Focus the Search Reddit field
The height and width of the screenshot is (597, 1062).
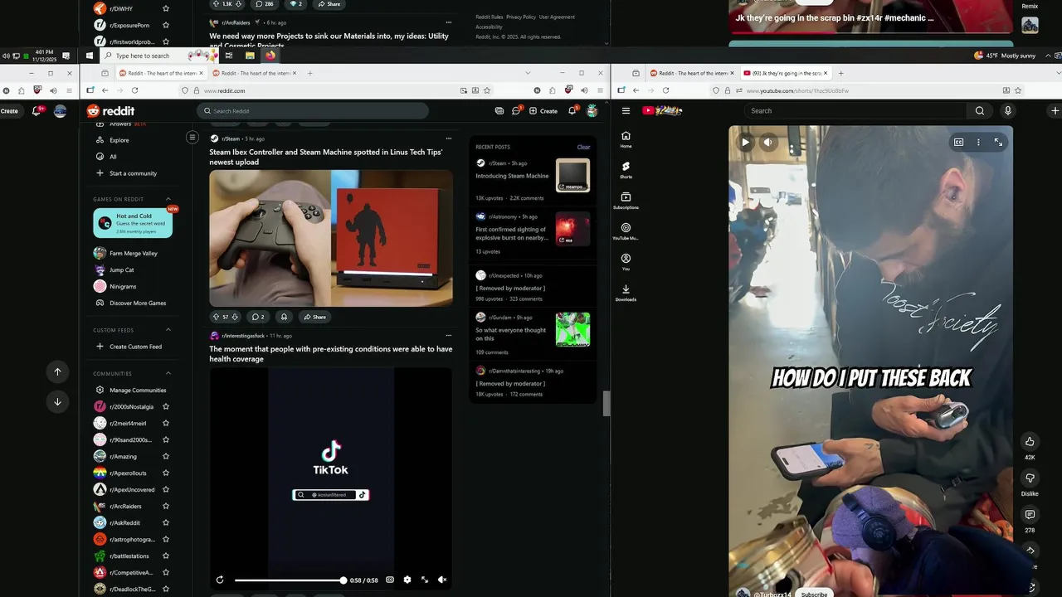[x=313, y=110]
